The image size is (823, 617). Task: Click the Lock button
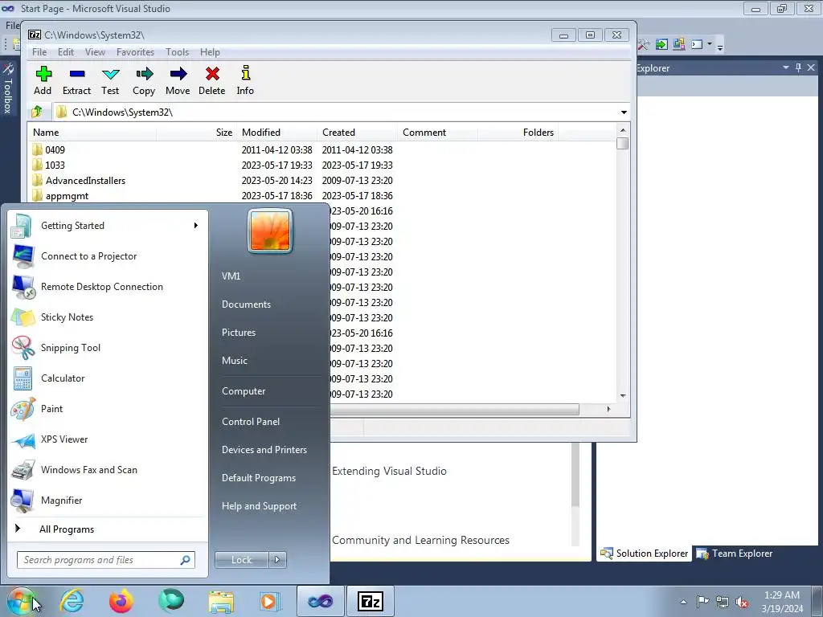[241, 560]
